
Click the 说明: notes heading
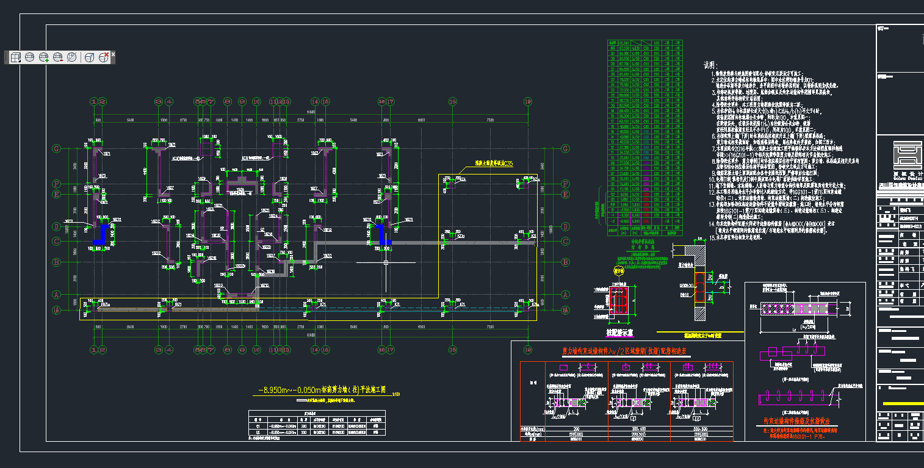(x=710, y=65)
